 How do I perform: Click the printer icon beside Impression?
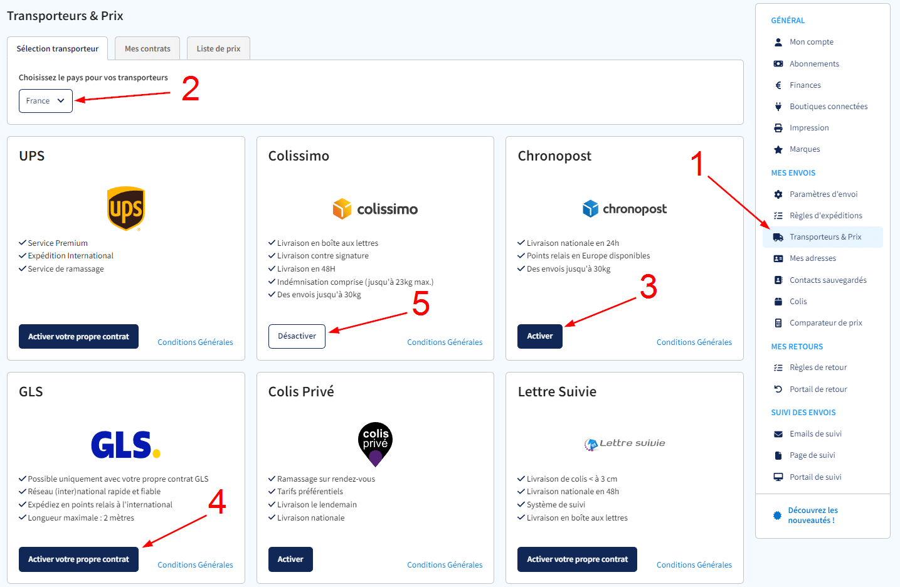point(778,128)
